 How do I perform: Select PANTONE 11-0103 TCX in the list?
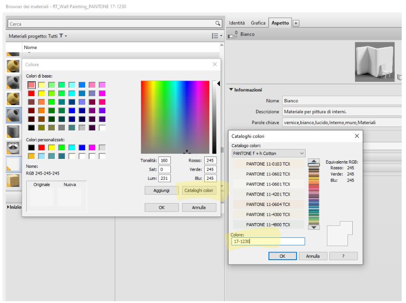tap(268, 164)
